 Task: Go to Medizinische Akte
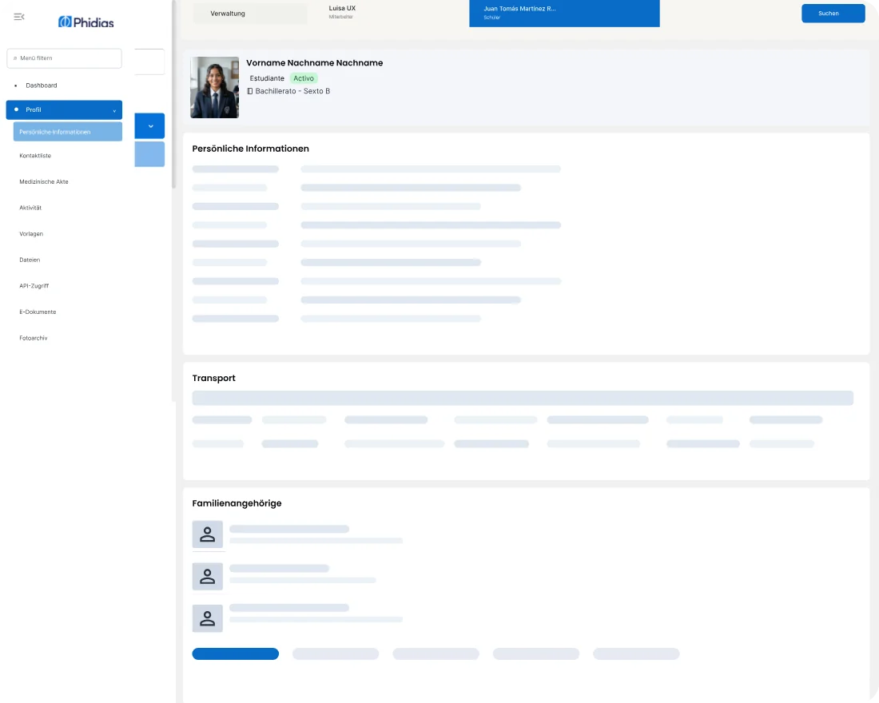pyautogui.click(x=44, y=181)
